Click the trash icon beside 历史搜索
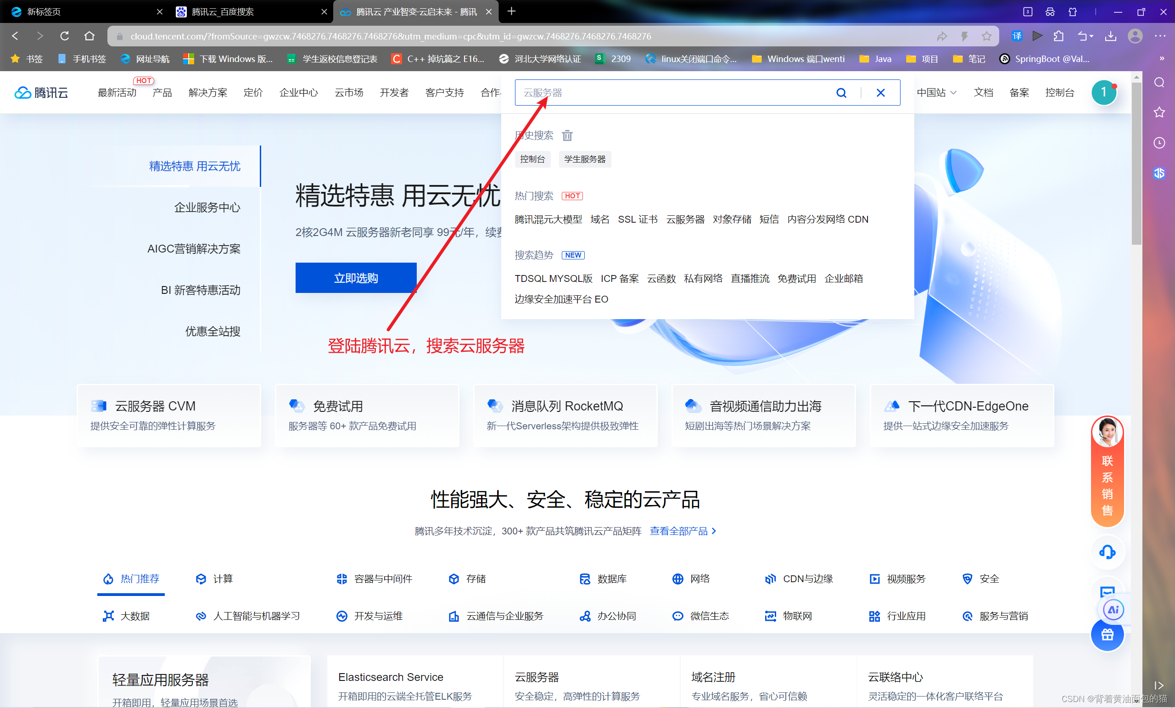This screenshot has height=708, width=1175. pos(567,136)
